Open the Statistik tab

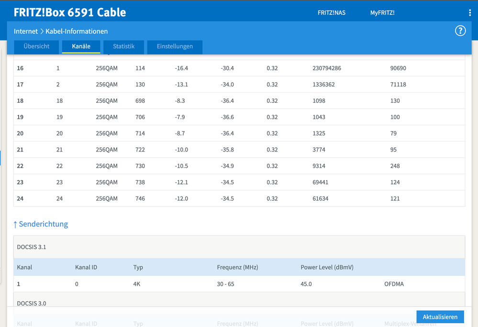(x=123, y=46)
